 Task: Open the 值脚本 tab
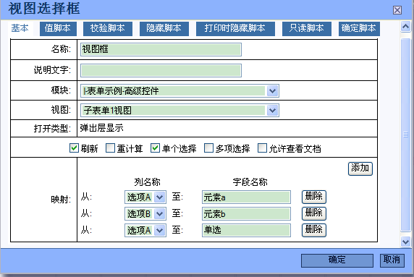58,28
